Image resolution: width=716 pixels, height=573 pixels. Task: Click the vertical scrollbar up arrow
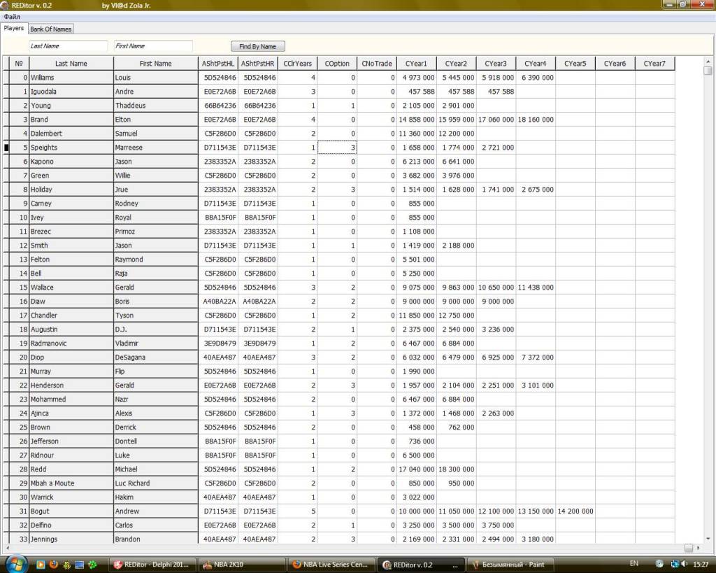tap(708, 62)
